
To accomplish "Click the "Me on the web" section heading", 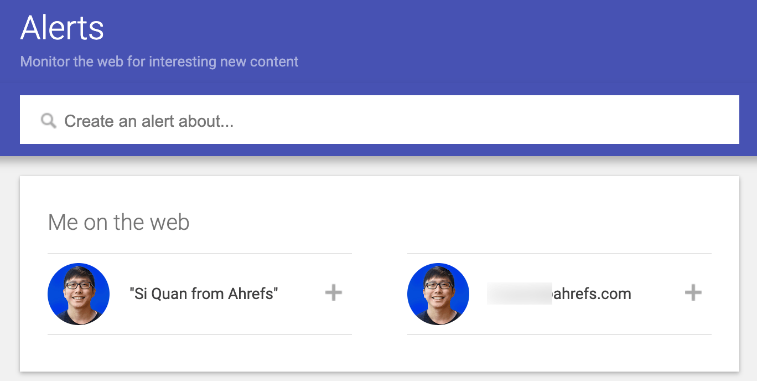I will tap(118, 222).
